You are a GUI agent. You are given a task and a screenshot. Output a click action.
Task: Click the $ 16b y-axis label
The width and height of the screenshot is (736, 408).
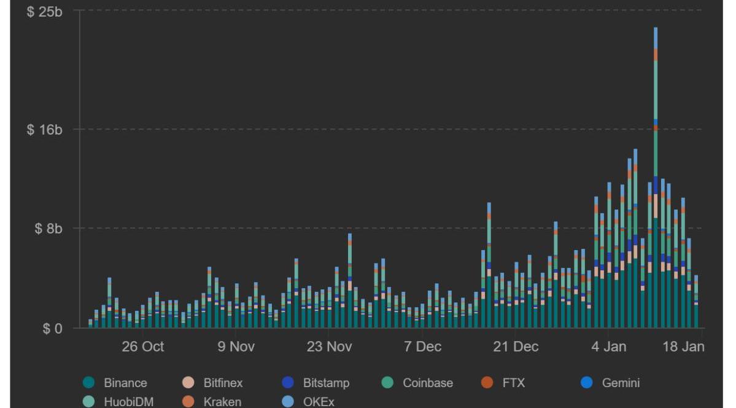pyautogui.click(x=45, y=130)
